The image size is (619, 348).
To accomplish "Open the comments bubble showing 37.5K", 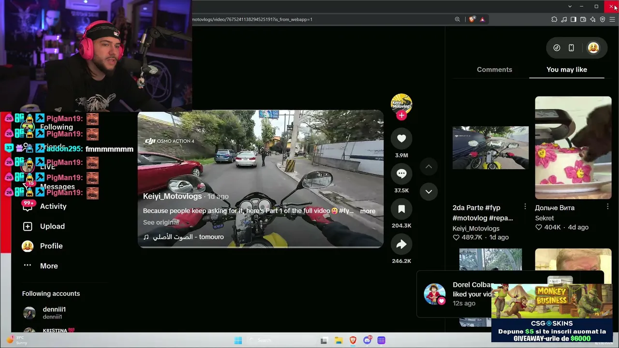I will [x=401, y=174].
